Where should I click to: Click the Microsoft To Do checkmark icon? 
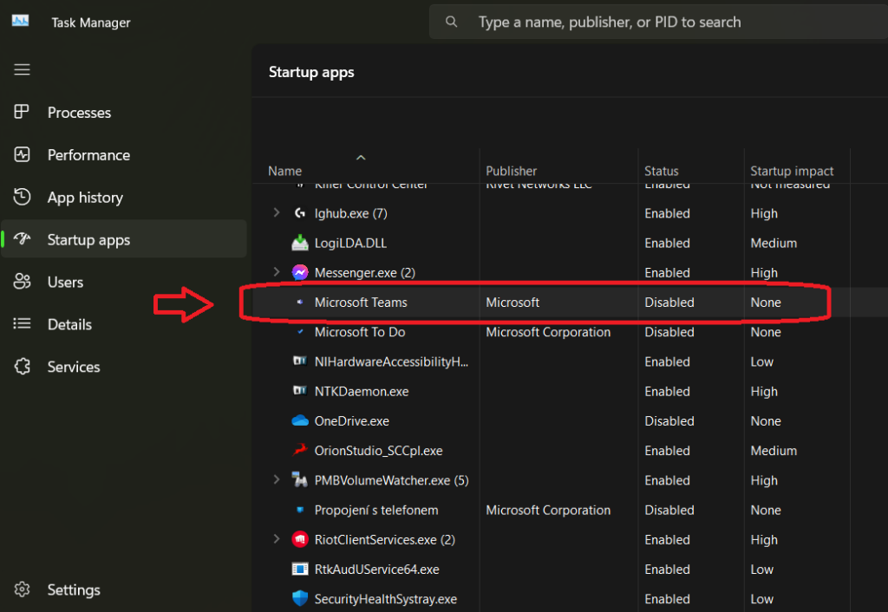(299, 332)
